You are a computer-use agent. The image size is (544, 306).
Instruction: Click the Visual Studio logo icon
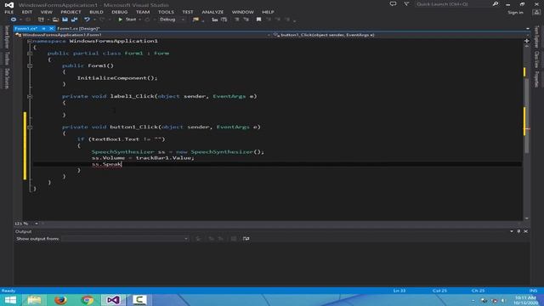(x=9, y=5)
